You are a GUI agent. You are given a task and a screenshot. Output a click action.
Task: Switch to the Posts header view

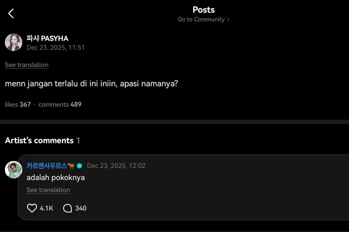pos(203,10)
